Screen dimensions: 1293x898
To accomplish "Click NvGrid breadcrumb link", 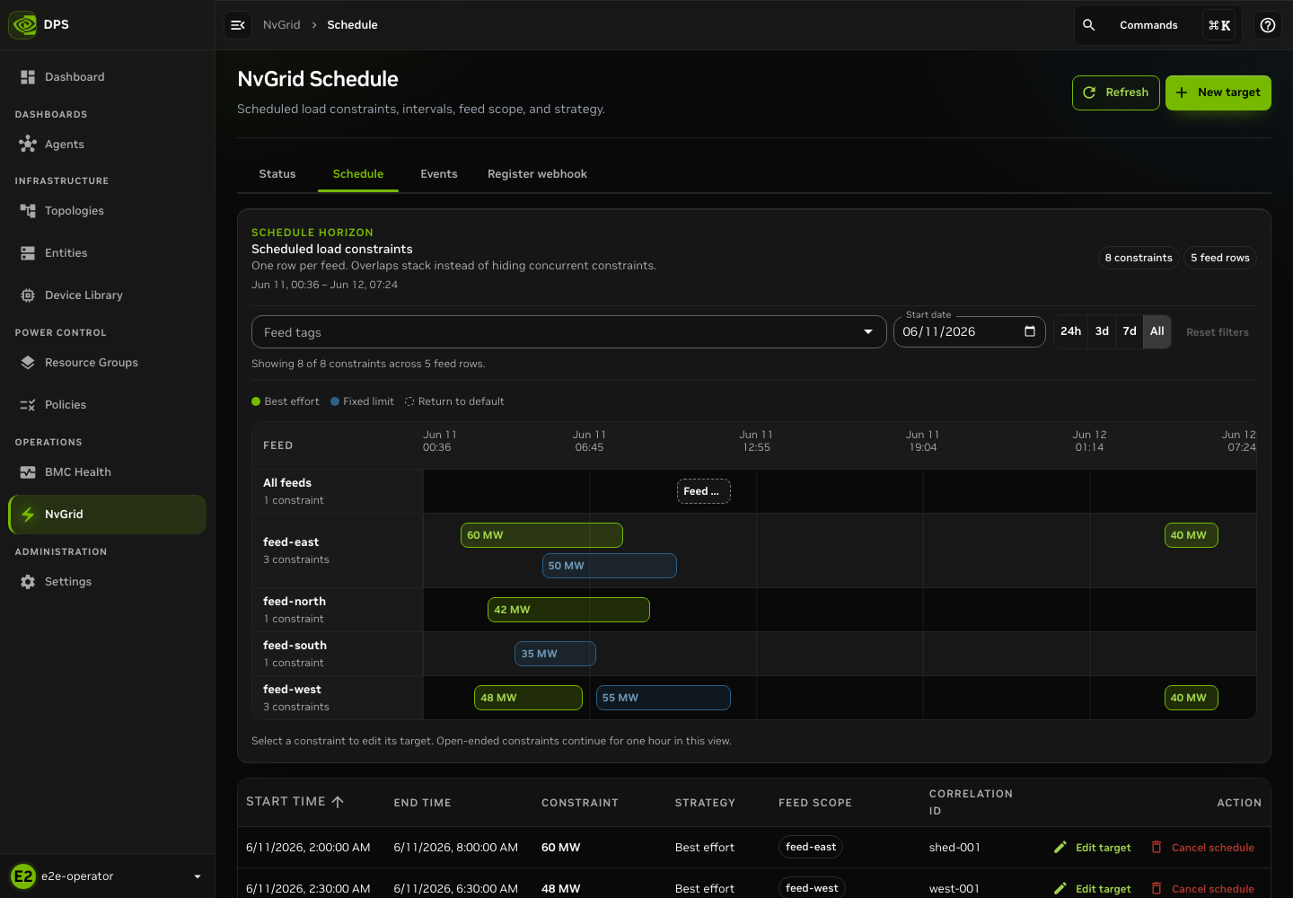I will click(282, 25).
